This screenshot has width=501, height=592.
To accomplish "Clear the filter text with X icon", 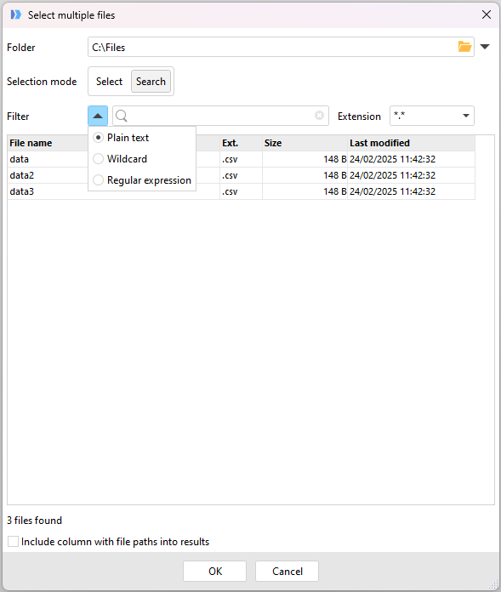I will [320, 116].
